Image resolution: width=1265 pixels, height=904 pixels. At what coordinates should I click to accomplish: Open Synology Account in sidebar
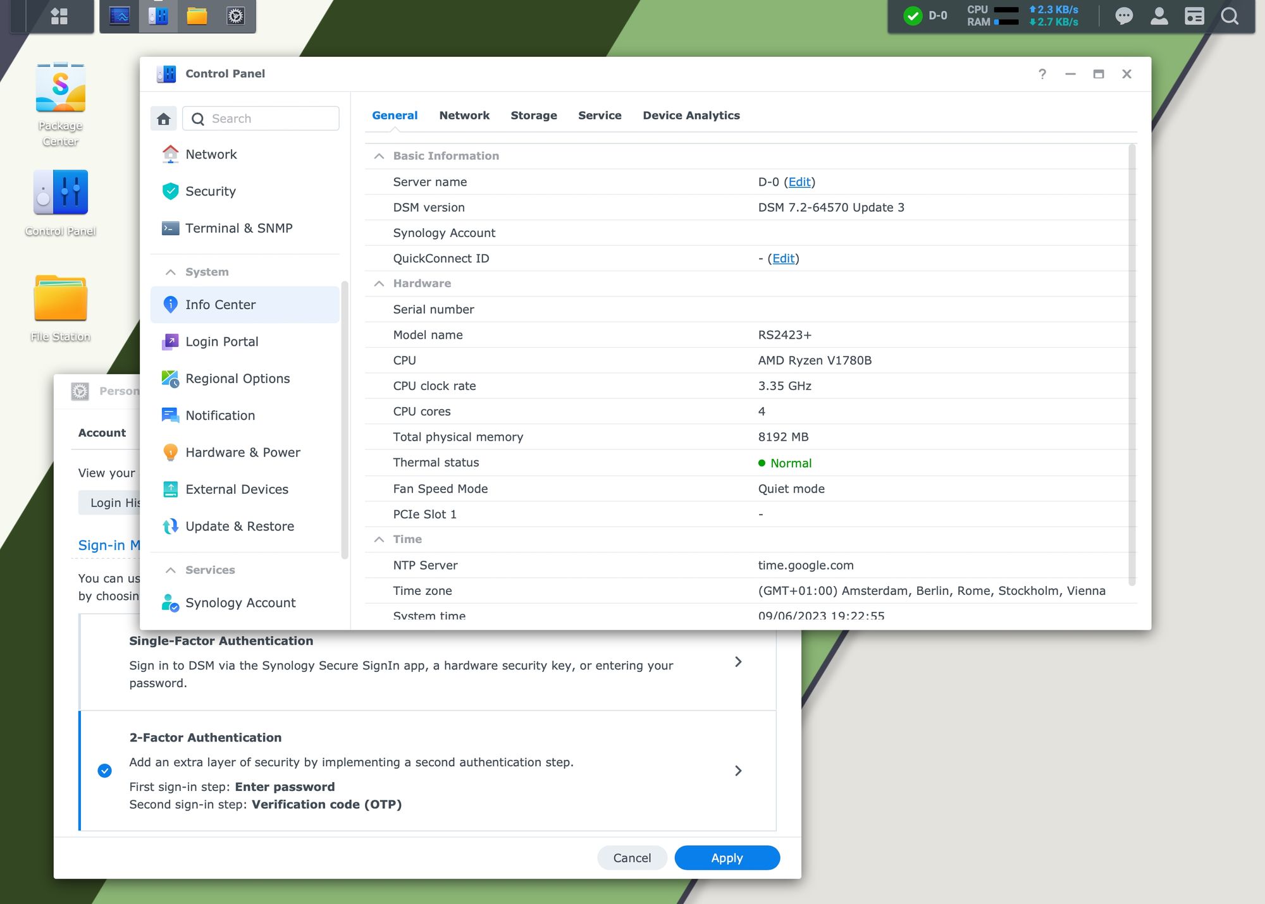(x=245, y=603)
